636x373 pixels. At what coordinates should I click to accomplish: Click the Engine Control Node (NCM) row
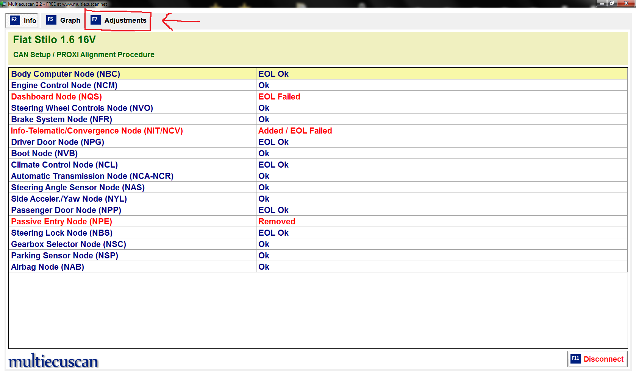(x=64, y=85)
